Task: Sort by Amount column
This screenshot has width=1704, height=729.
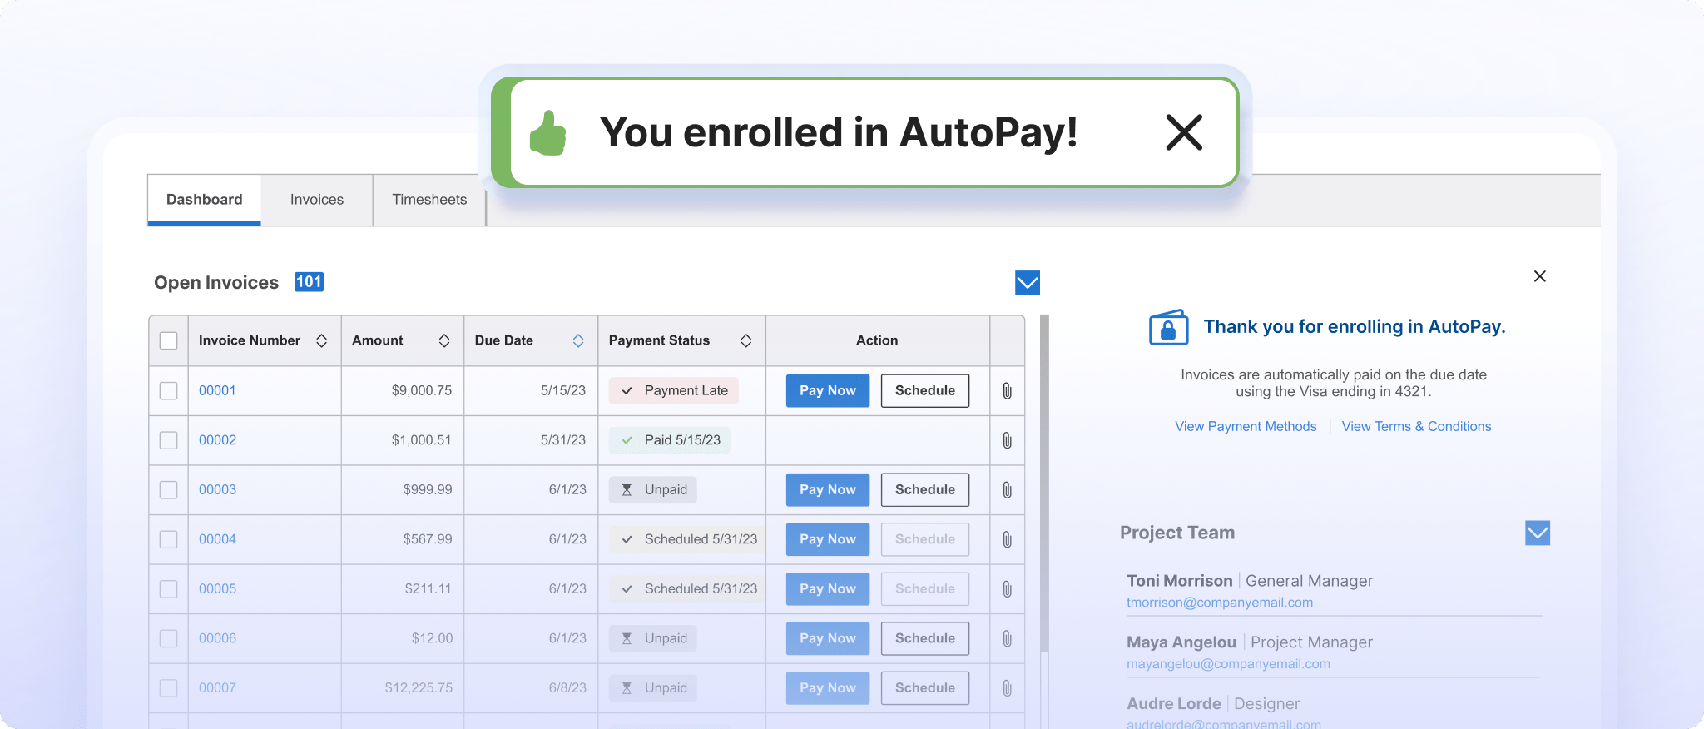Action: coord(444,340)
